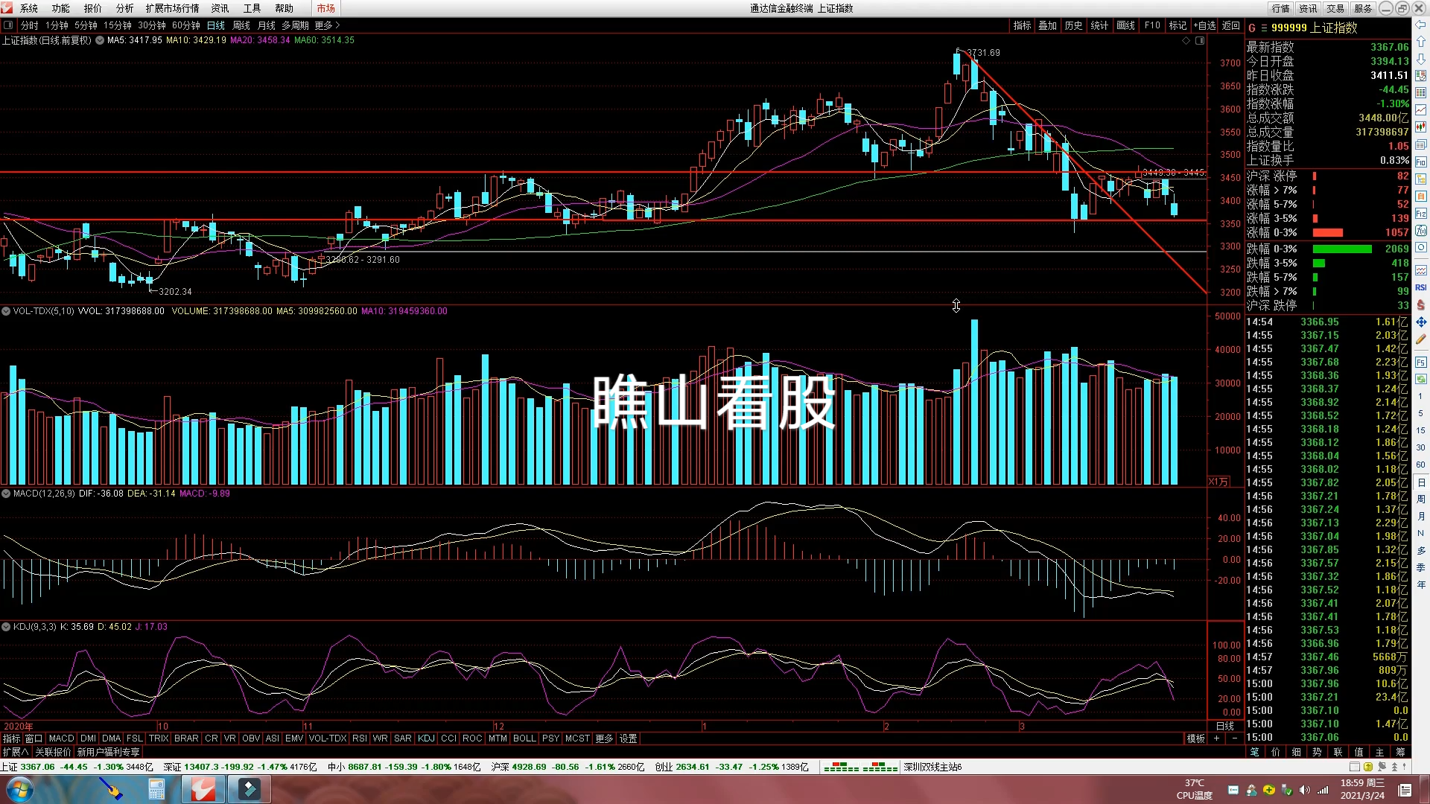Click the satellite dish icon in status bar

[1382, 767]
